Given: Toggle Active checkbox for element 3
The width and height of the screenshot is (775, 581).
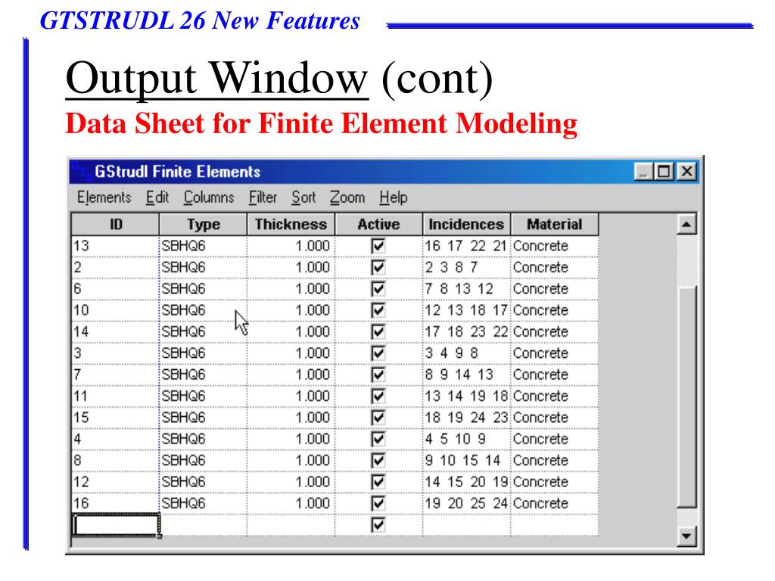Looking at the screenshot, I should (378, 353).
